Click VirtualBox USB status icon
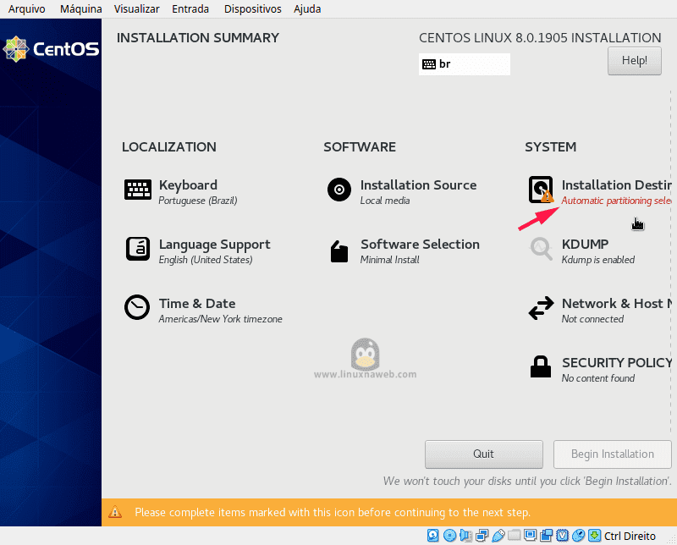This screenshot has width=677, height=545. 498,536
